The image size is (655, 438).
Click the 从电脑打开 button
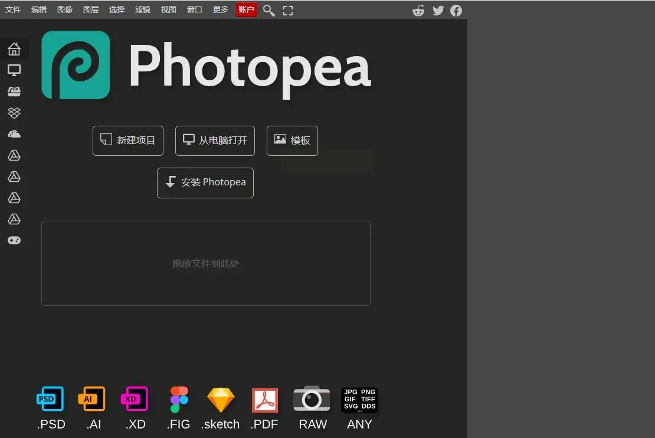pyautogui.click(x=215, y=140)
